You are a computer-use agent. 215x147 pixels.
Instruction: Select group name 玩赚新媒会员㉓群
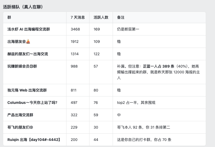click(22, 66)
